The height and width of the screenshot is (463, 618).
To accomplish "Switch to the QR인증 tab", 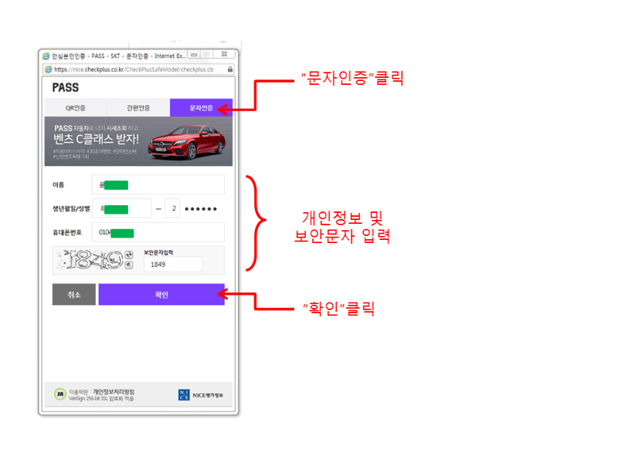I will tap(76, 108).
